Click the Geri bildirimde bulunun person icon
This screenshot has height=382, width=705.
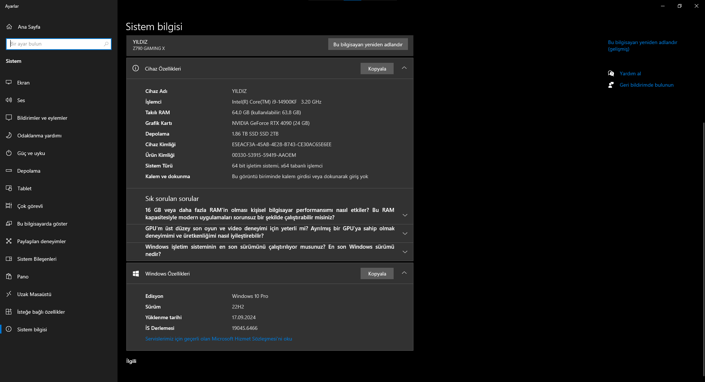611,85
